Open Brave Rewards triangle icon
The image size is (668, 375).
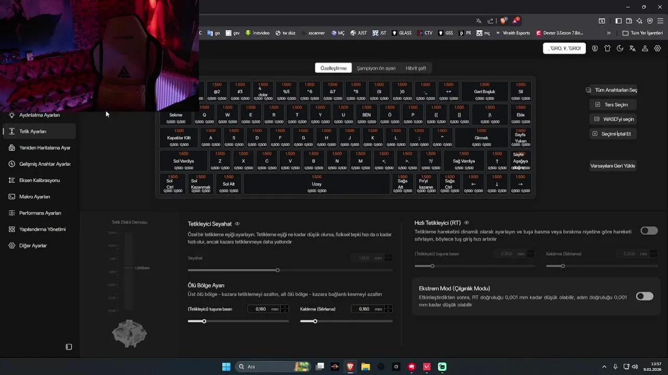click(515, 21)
